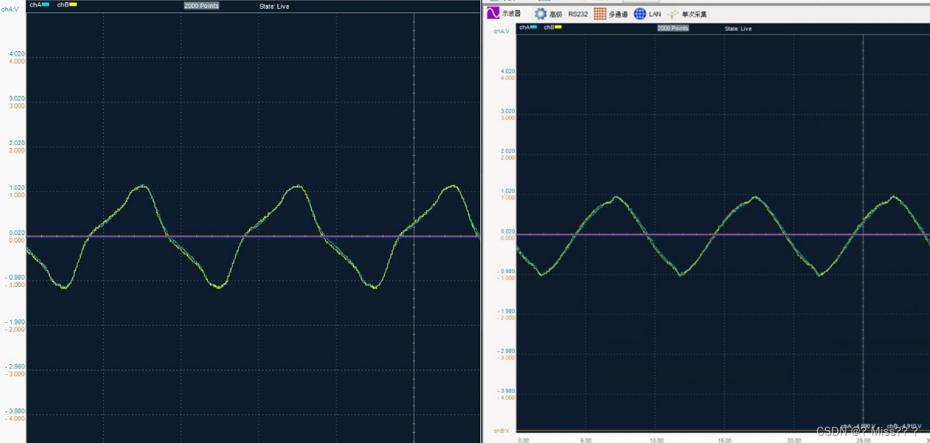Click the 25.00 time axis label
930x443 pixels.
pos(863,440)
